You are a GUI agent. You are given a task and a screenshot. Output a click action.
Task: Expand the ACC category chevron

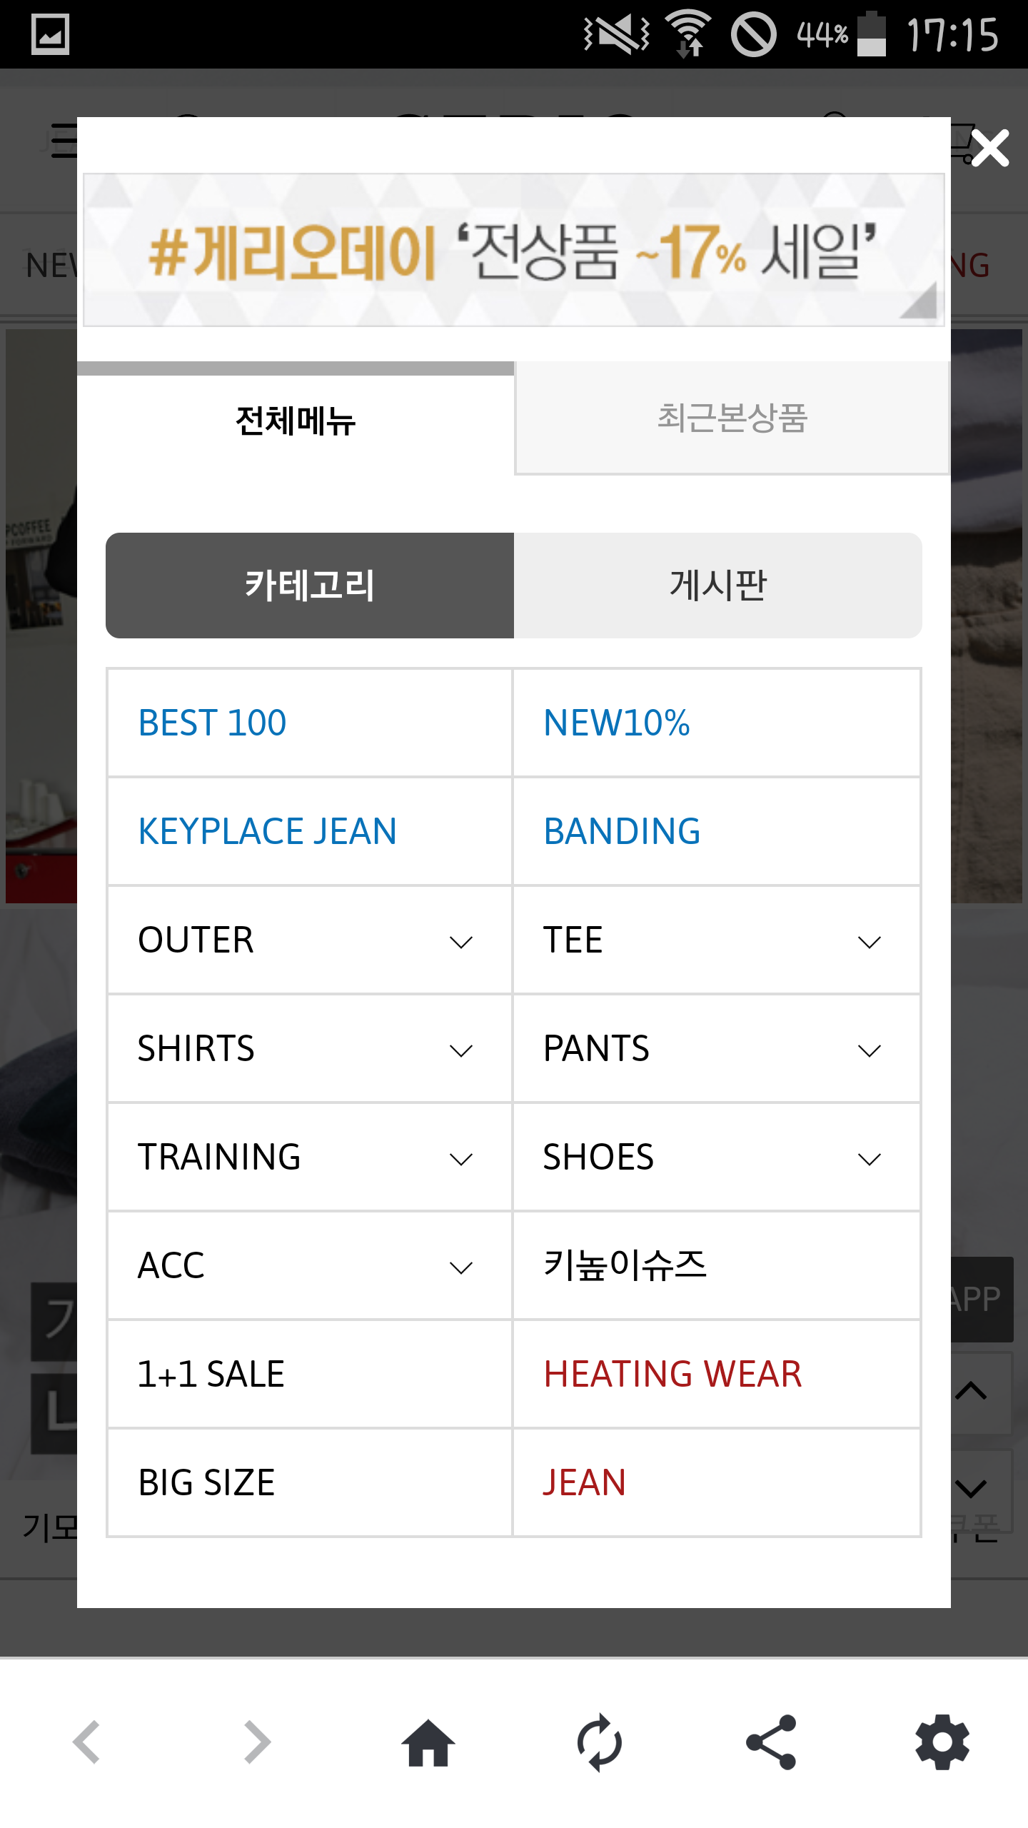pyautogui.click(x=461, y=1267)
